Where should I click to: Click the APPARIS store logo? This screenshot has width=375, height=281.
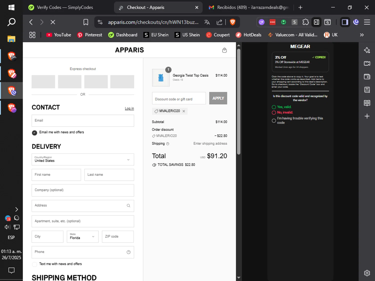pos(129,50)
